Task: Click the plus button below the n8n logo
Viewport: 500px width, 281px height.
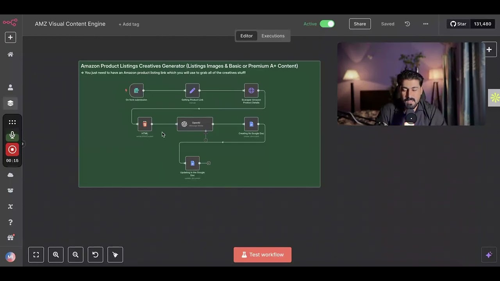Action: (x=11, y=37)
